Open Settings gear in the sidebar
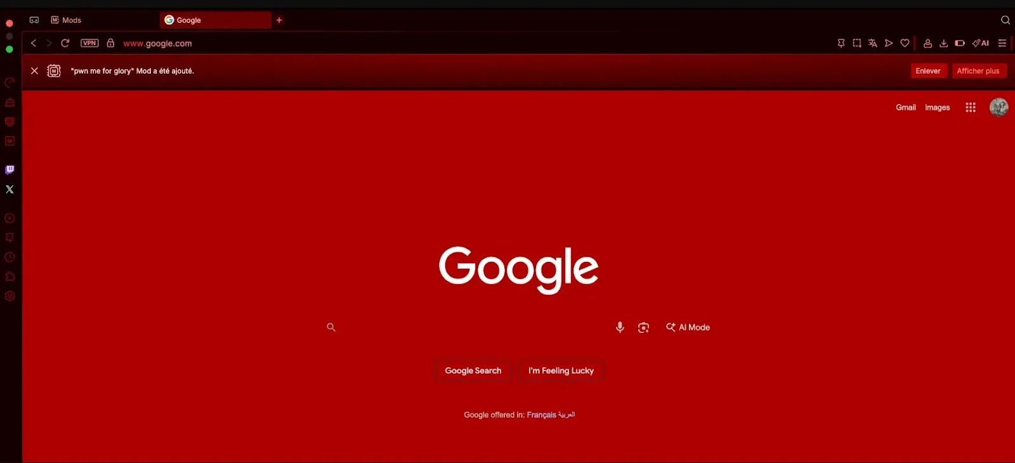Screen dimensions: 1015x463 click(x=10, y=296)
